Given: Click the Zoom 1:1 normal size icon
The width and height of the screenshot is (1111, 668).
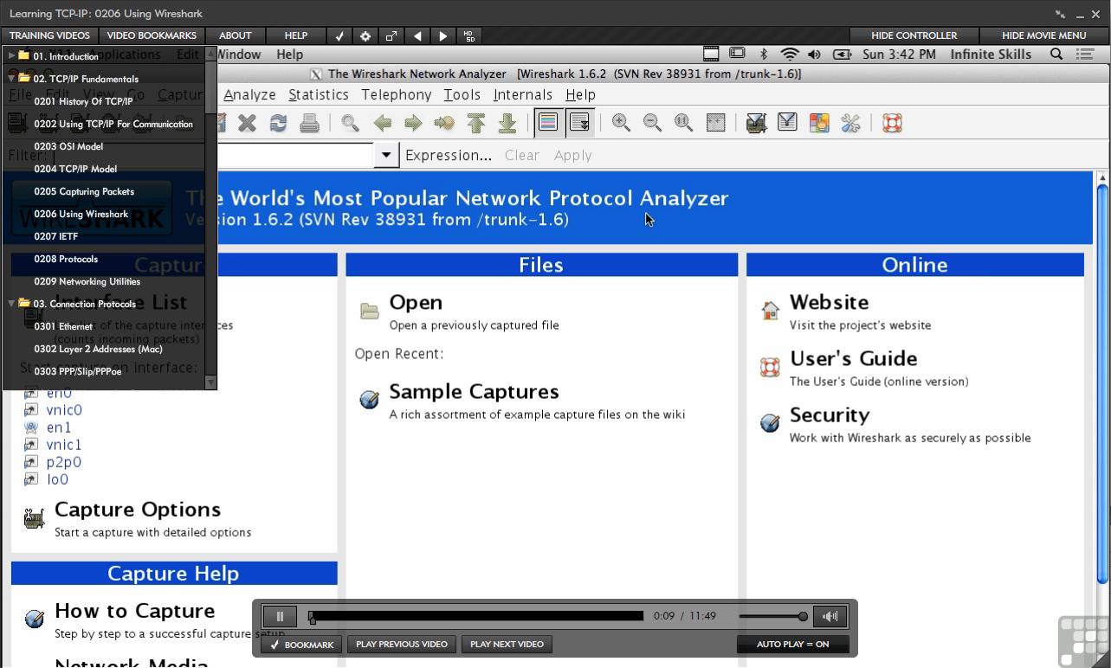Looking at the screenshot, I should [x=683, y=123].
